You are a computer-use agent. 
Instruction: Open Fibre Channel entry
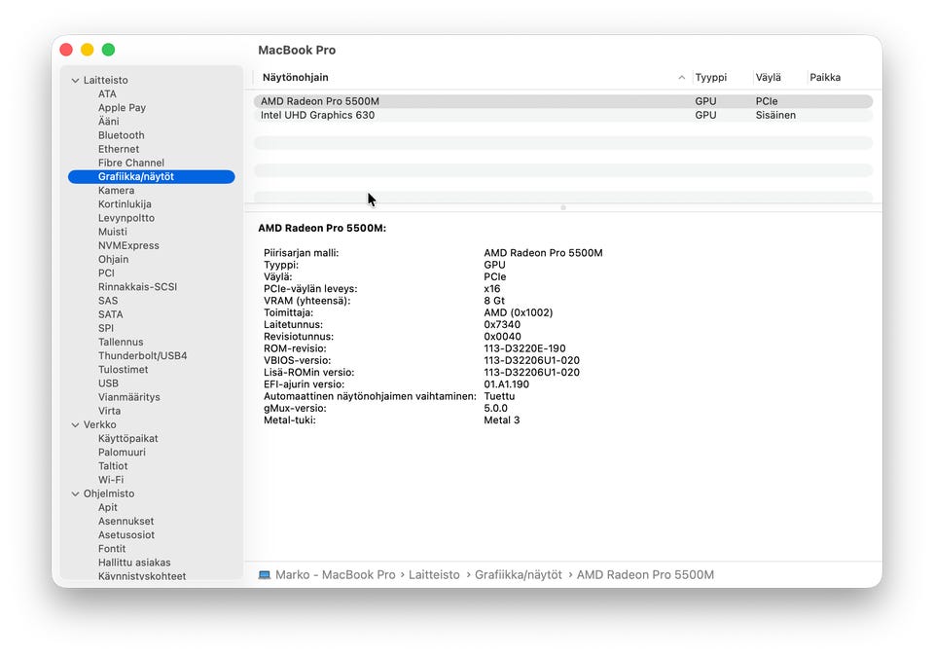pos(131,163)
